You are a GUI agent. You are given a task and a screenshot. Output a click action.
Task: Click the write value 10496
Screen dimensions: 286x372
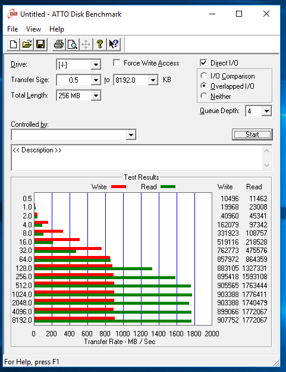tap(230, 199)
